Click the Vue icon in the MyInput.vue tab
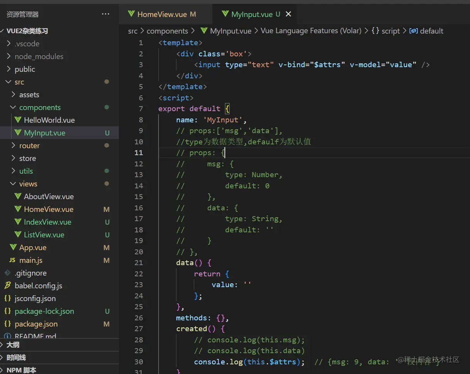This screenshot has width=470, height=374. [x=226, y=14]
